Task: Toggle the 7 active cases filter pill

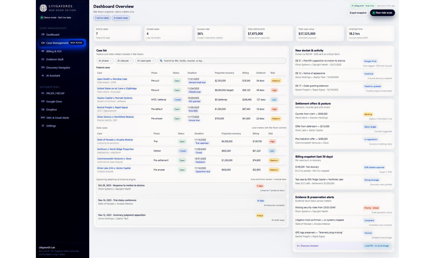Action: (102, 18)
